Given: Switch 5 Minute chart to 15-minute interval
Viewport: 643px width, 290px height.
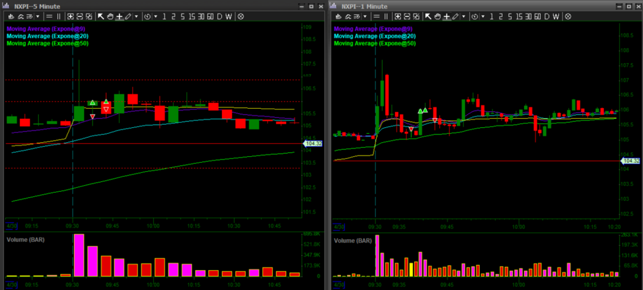Looking at the screenshot, I should tap(191, 16).
